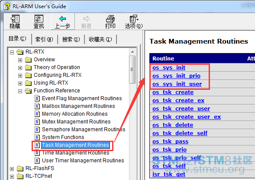Open the os_tsk_create link

[173, 92]
